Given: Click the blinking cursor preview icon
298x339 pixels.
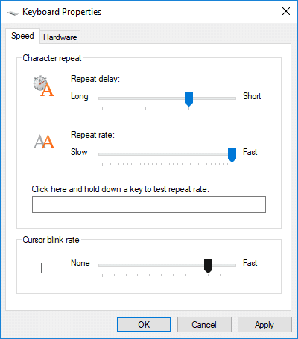Looking at the screenshot, I should tap(42, 267).
